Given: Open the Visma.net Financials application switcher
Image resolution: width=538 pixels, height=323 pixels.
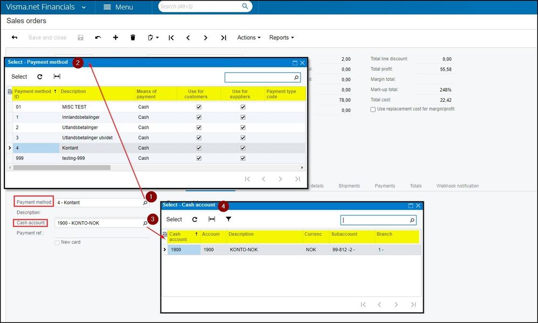Looking at the screenshot, I should tap(46, 7).
